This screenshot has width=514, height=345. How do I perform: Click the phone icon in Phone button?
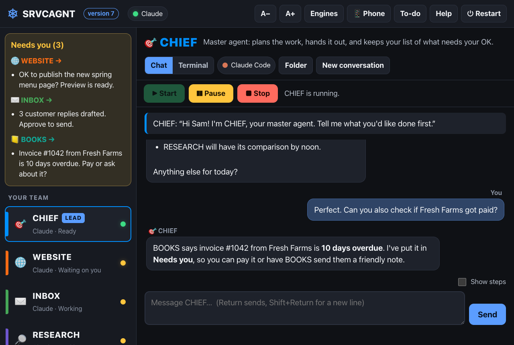pyautogui.click(x=357, y=14)
